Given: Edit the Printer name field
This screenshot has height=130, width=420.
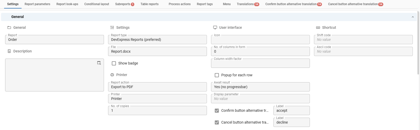Looking at the screenshot, I should point(157,99).
